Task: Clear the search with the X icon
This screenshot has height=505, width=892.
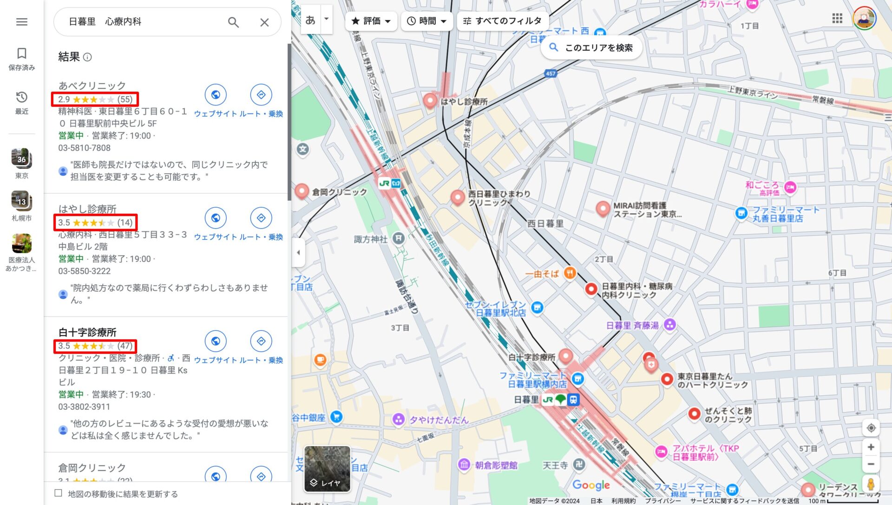Action: (x=264, y=22)
